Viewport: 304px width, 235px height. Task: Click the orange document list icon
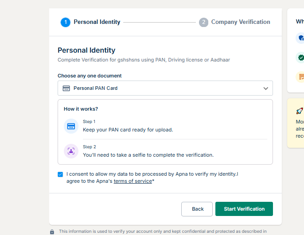pyautogui.click(x=301, y=77)
